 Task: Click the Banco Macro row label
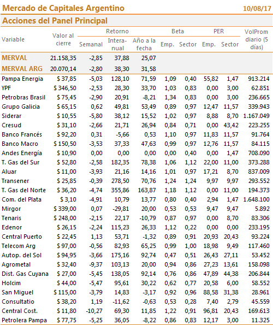(x=20, y=144)
